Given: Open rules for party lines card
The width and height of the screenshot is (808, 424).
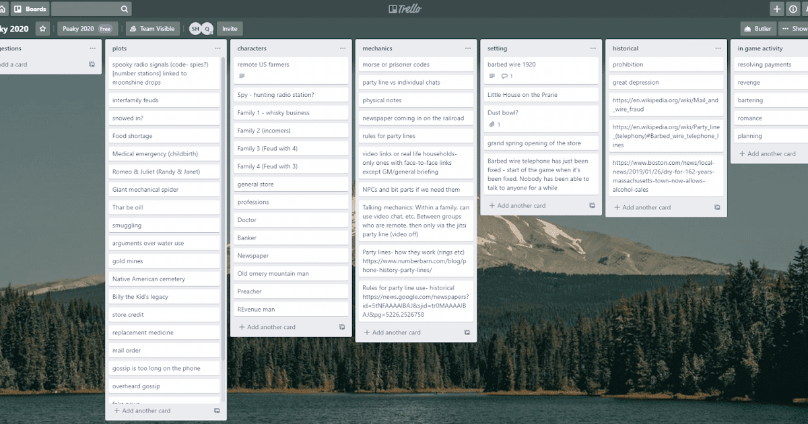Looking at the screenshot, I should pos(416,136).
